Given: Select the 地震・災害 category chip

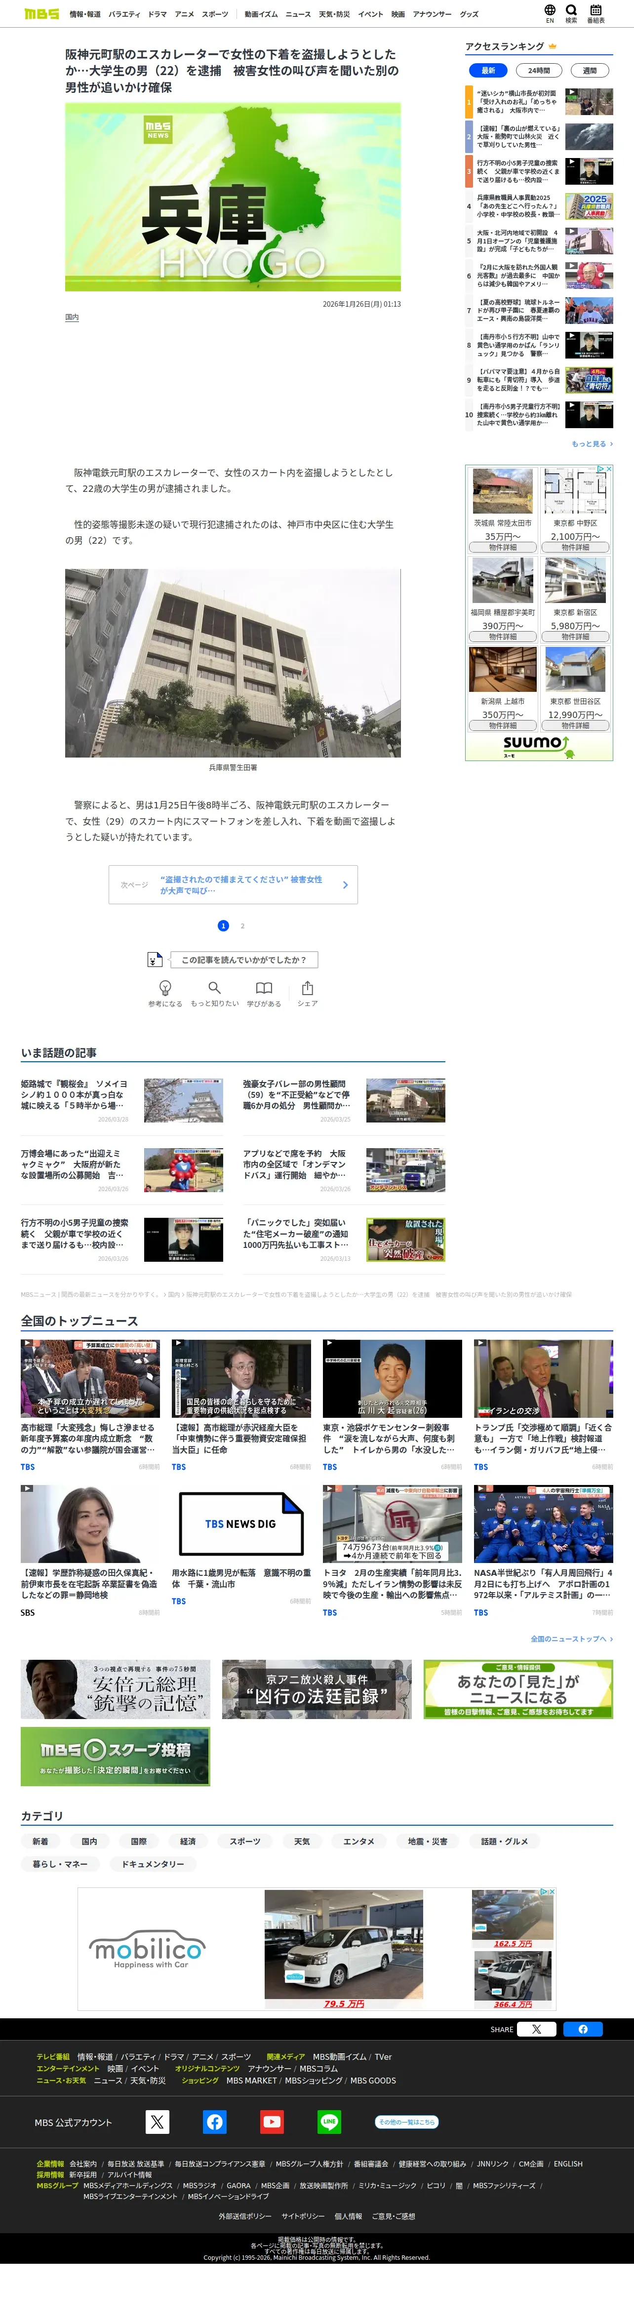Looking at the screenshot, I should pyautogui.click(x=428, y=1842).
